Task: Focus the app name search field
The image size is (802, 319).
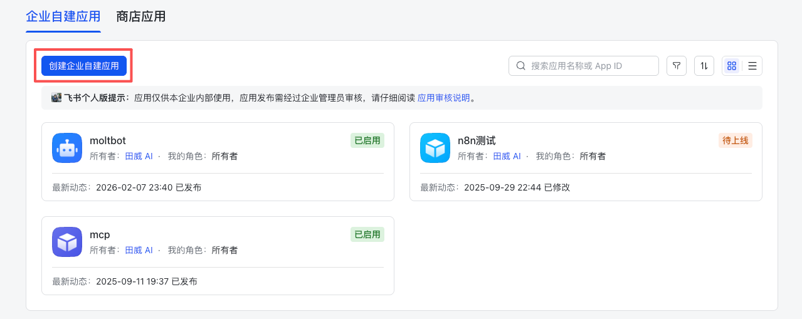Action: pyautogui.click(x=589, y=66)
